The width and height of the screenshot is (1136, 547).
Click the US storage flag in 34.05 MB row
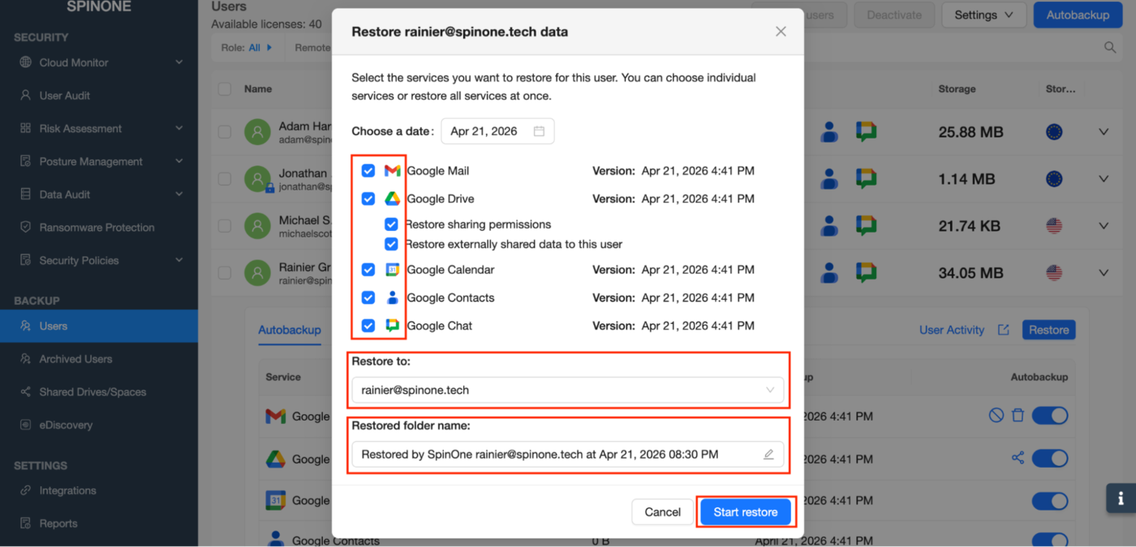coord(1054,273)
